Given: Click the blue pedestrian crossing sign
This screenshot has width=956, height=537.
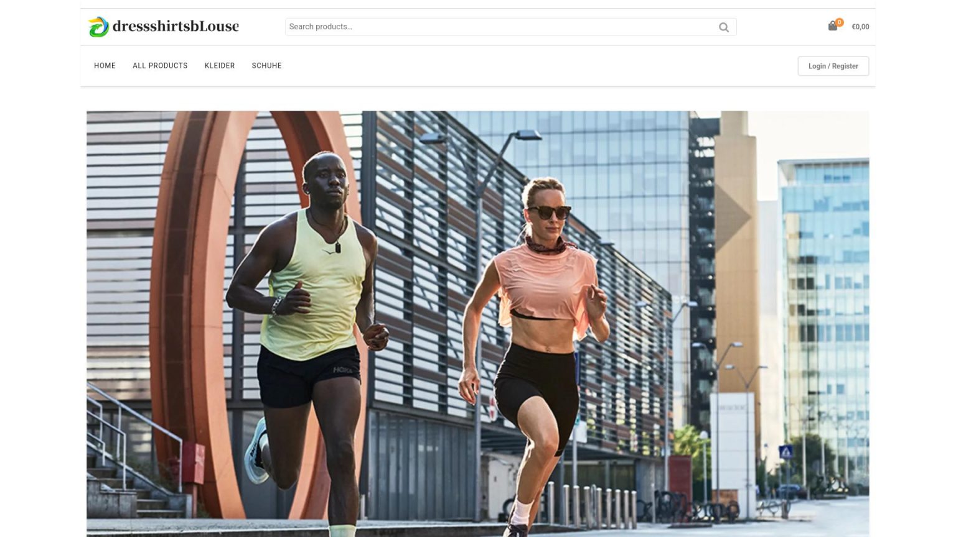Looking at the screenshot, I should click(786, 452).
